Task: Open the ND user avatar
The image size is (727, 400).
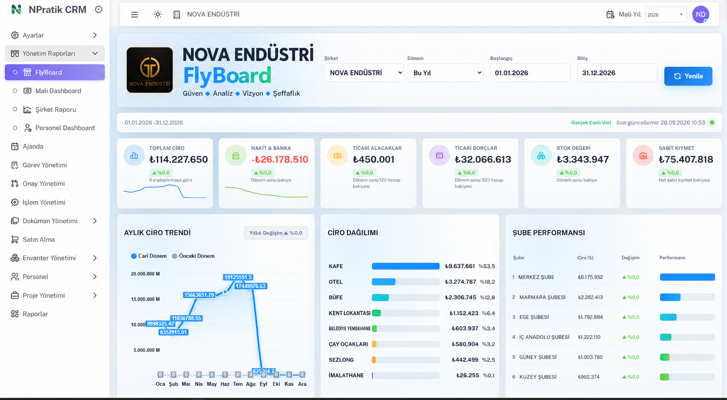Action: (x=700, y=15)
